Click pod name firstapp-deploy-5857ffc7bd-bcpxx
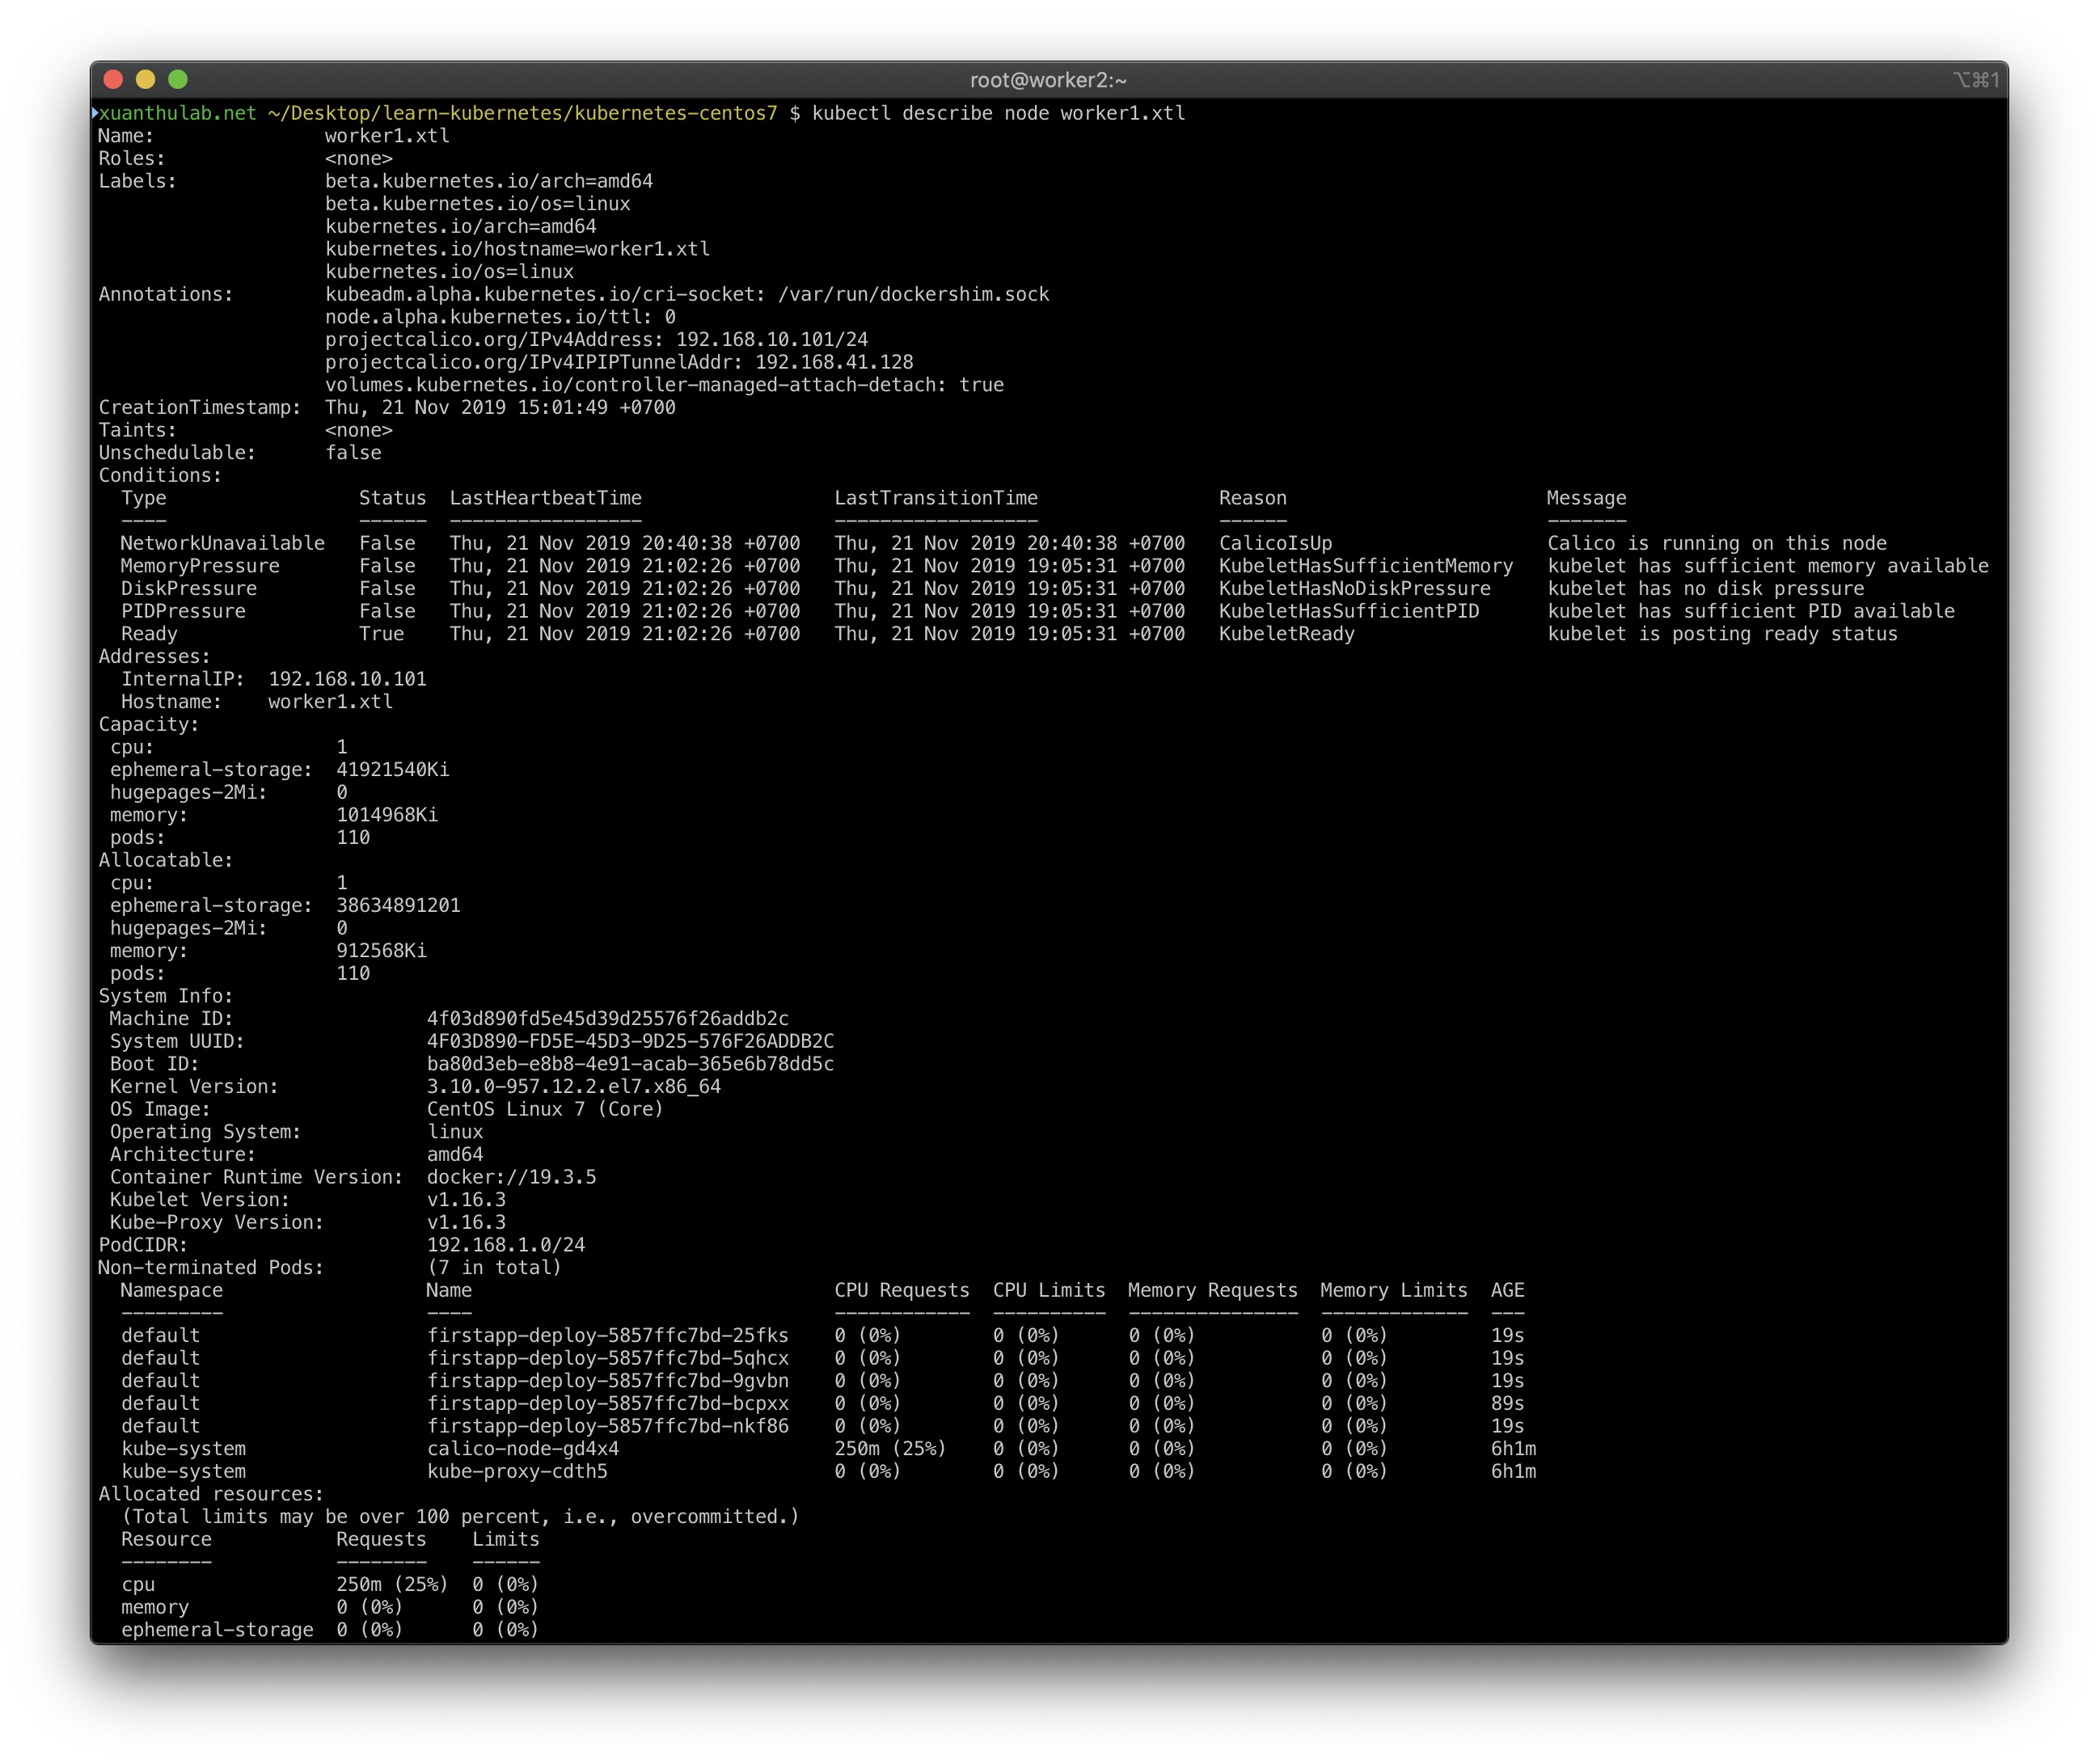This screenshot has width=2099, height=1764. pos(607,1403)
